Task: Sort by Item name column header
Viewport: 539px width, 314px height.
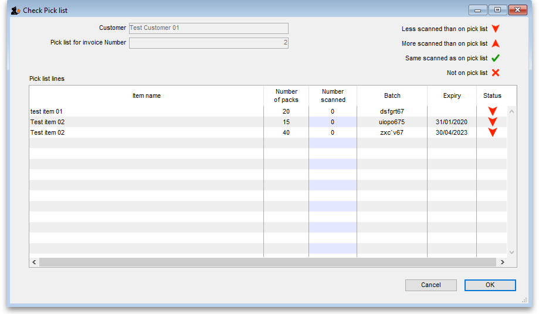Action: (146, 95)
